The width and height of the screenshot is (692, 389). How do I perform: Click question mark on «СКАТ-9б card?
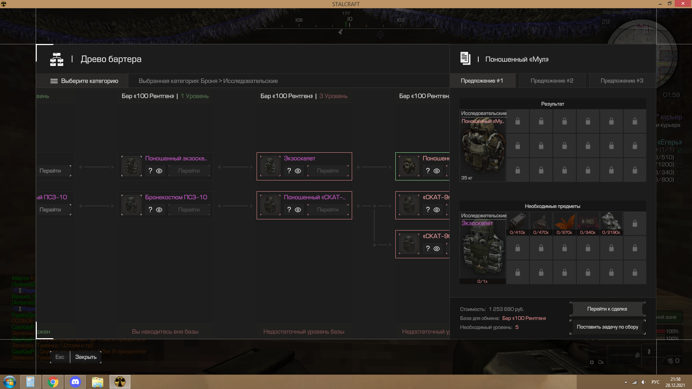(428, 249)
